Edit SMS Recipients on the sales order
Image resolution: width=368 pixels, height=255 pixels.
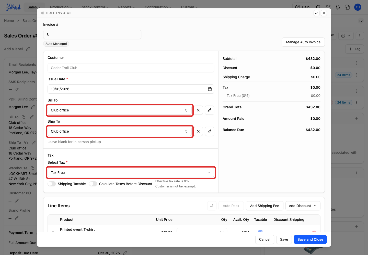[17, 90]
